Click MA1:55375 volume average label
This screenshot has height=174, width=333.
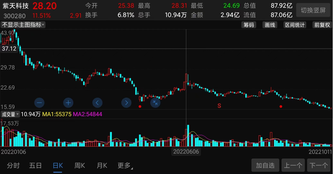(57, 114)
